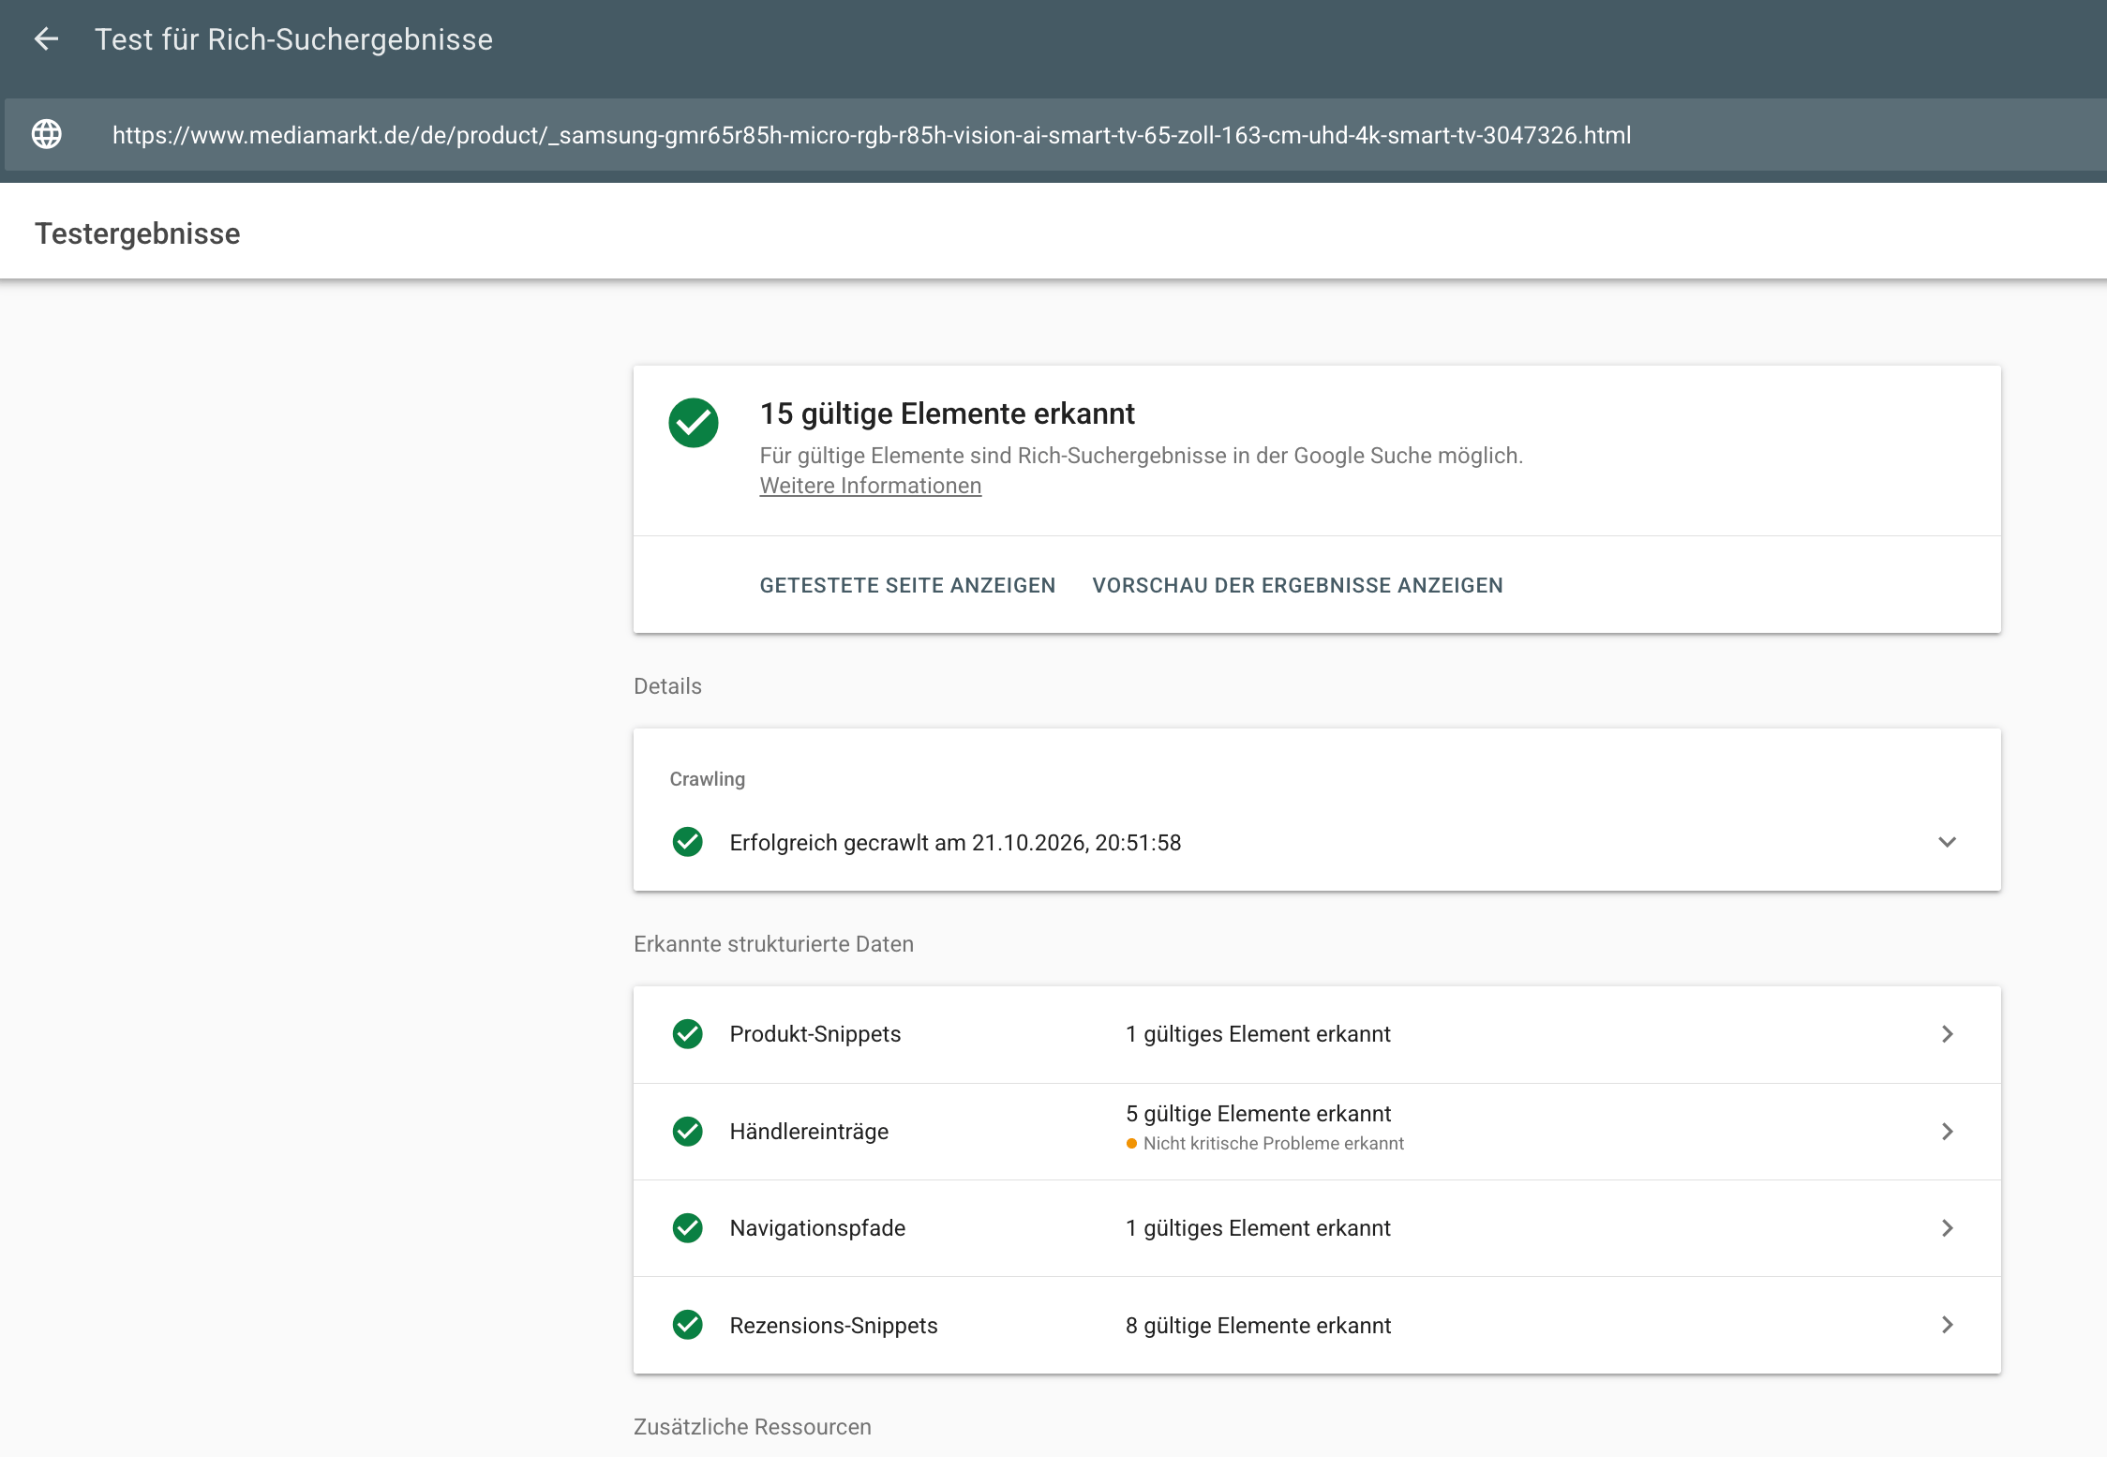The height and width of the screenshot is (1457, 2107).
Task: Click the green check icon for Navigationspfade
Action: [x=688, y=1228]
